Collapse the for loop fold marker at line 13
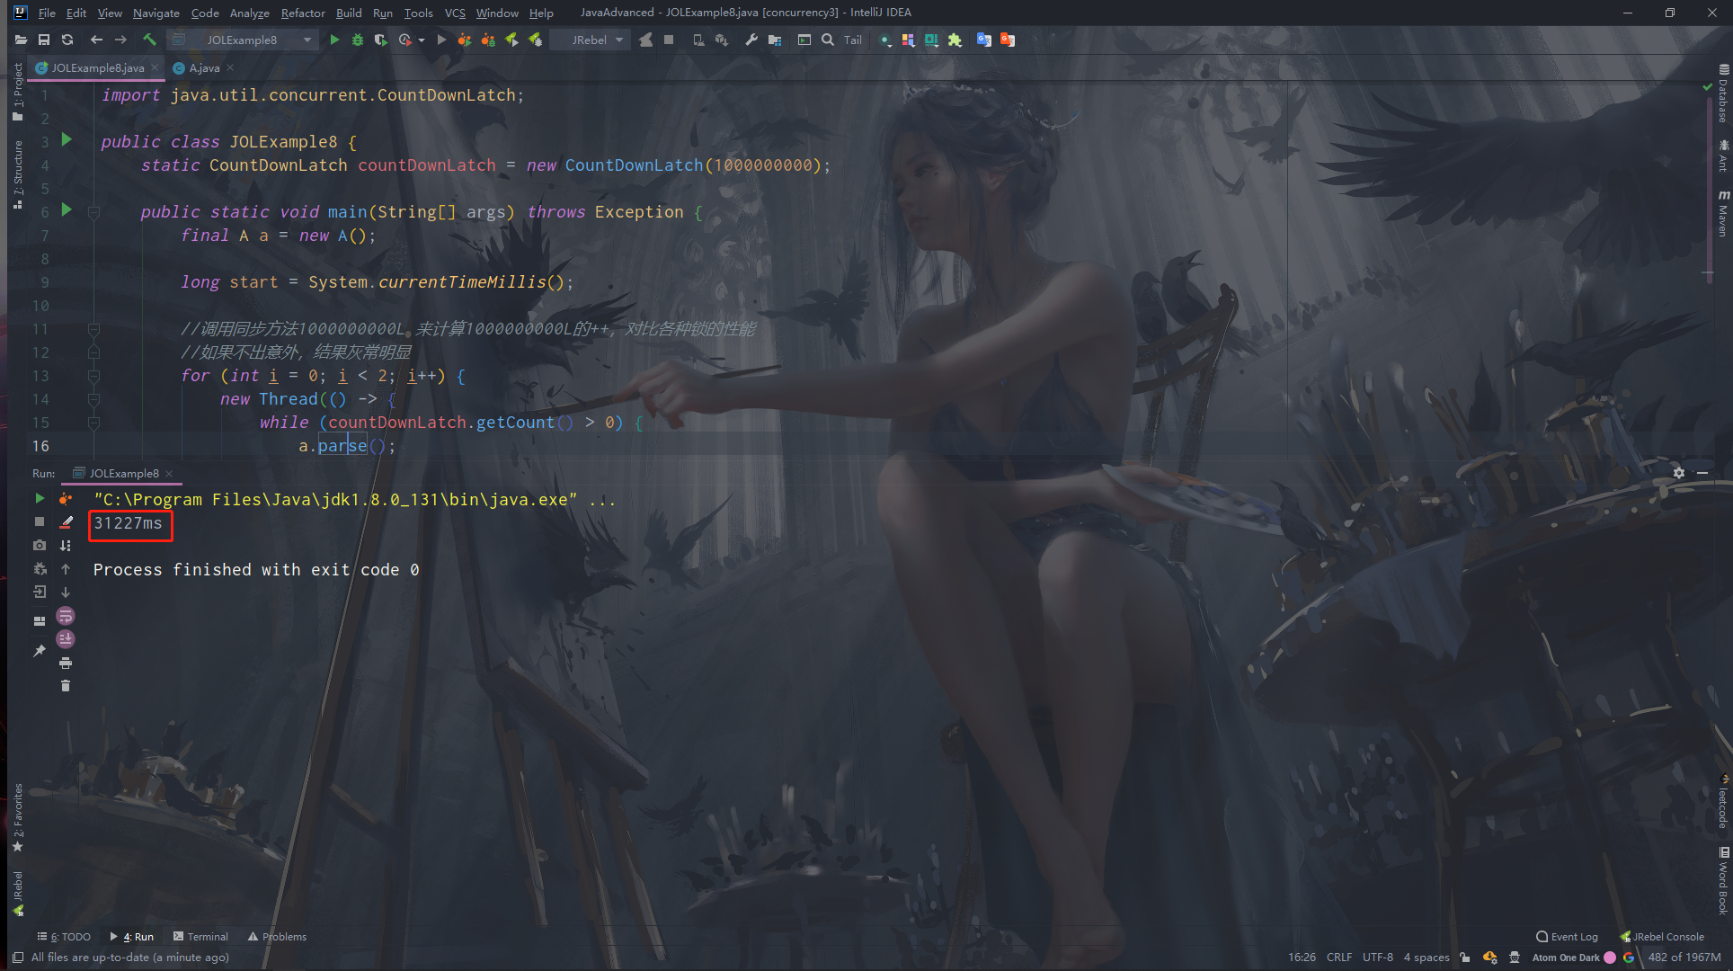This screenshot has height=971, width=1733. tap(93, 376)
